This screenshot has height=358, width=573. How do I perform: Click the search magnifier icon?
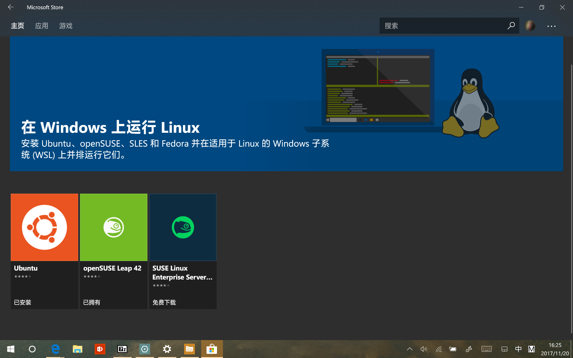coord(511,26)
